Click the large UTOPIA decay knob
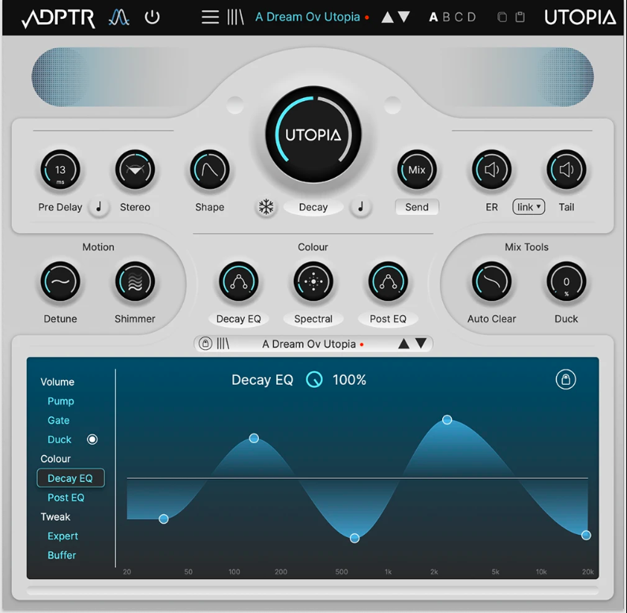 click(313, 135)
